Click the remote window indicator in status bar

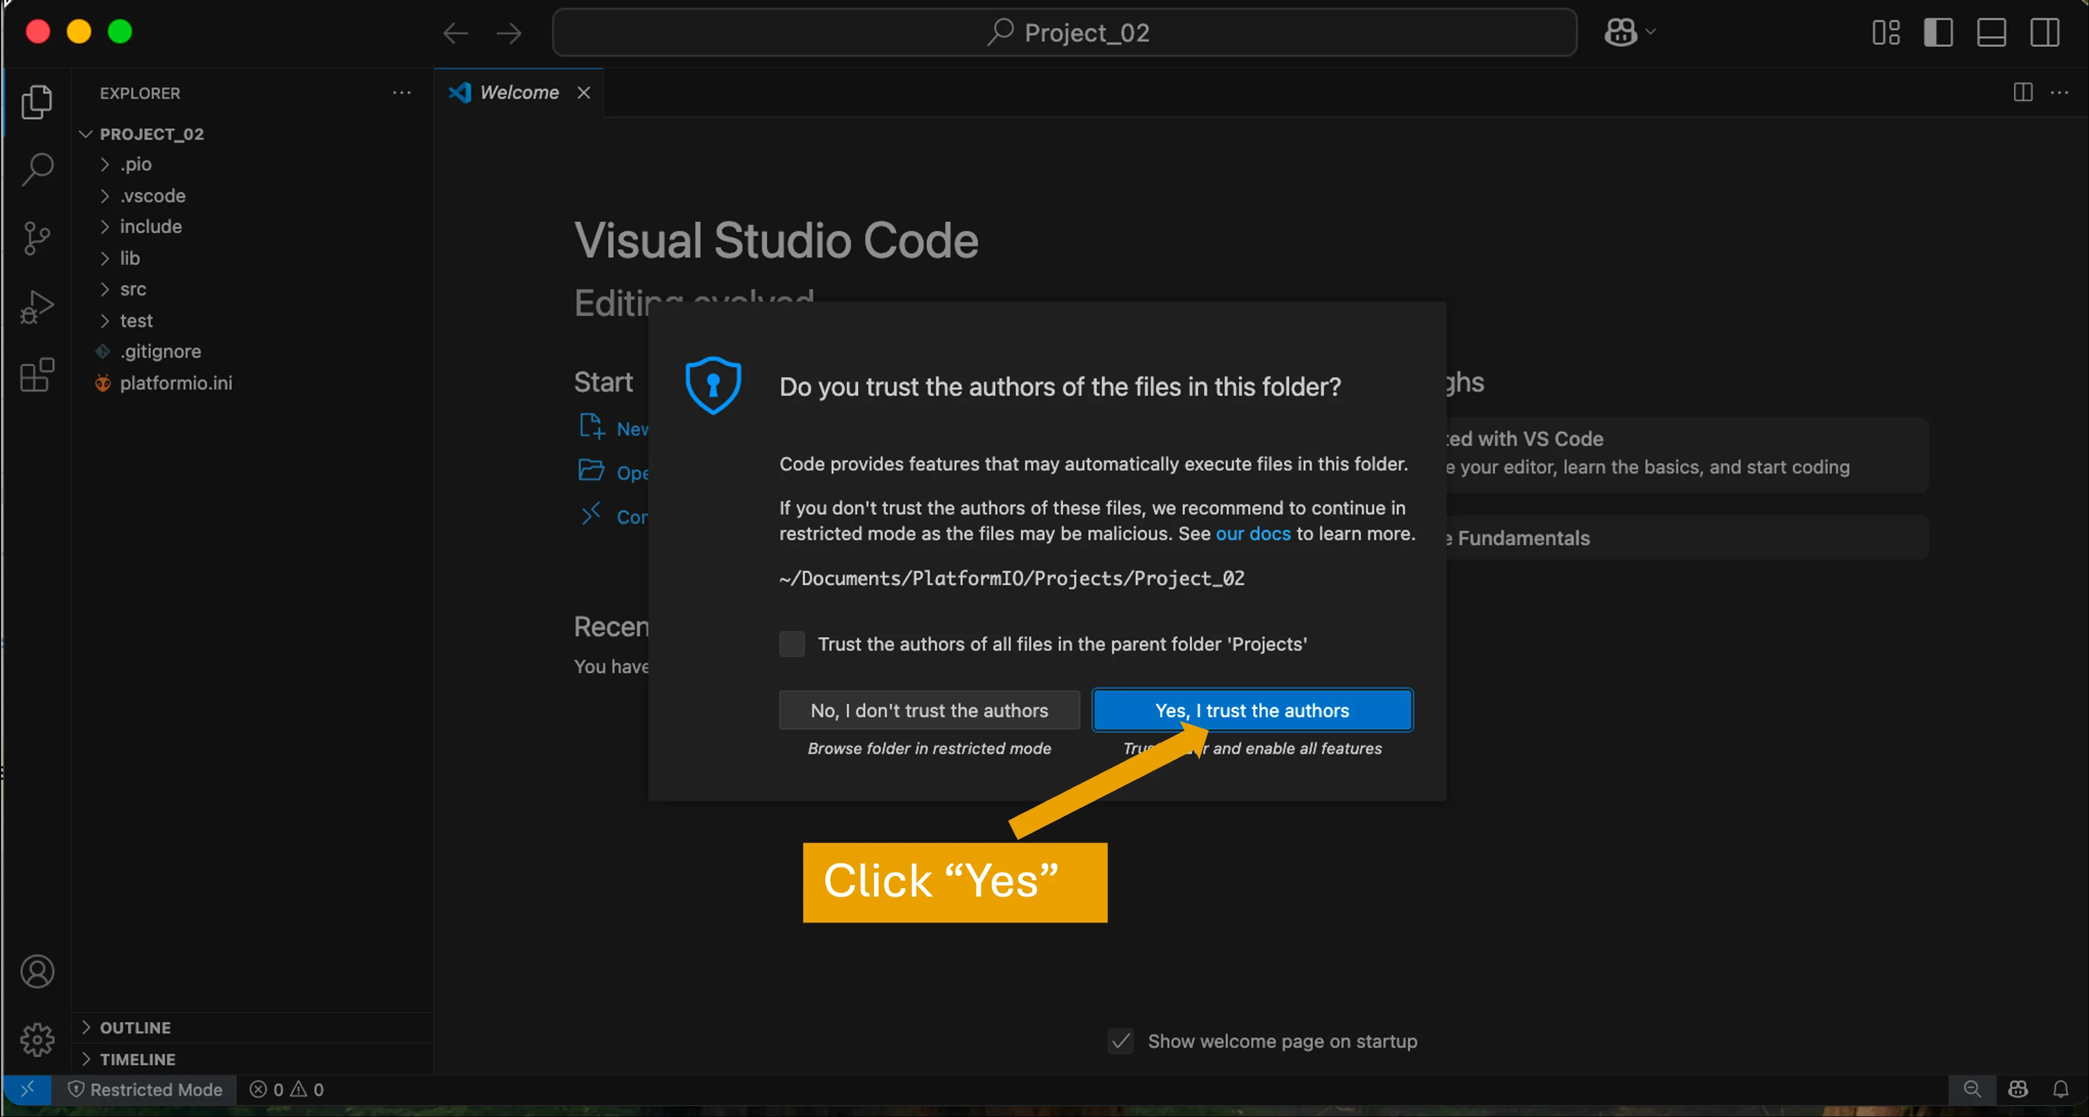pos(27,1089)
